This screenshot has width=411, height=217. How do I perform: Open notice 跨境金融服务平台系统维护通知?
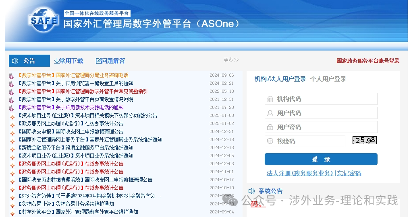[x=75, y=148]
